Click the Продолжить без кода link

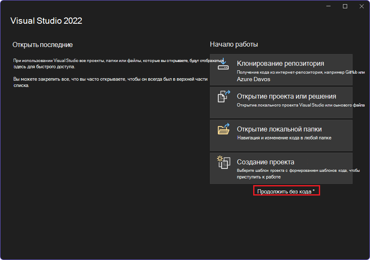(x=286, y=191)
